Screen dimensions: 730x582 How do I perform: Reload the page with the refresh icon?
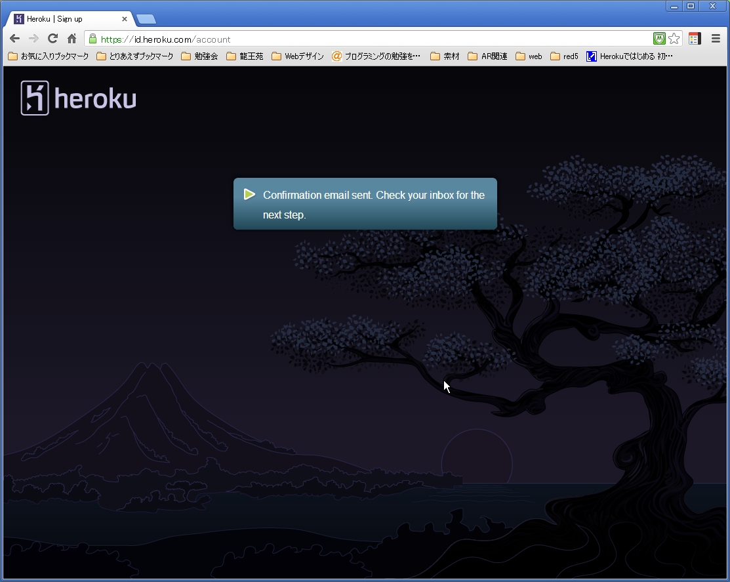(52, 39)
